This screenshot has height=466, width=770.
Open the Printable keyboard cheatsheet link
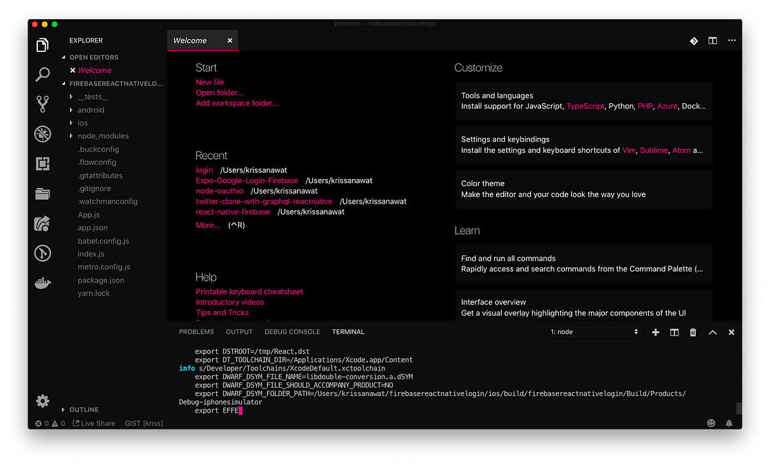pos(249,291)
